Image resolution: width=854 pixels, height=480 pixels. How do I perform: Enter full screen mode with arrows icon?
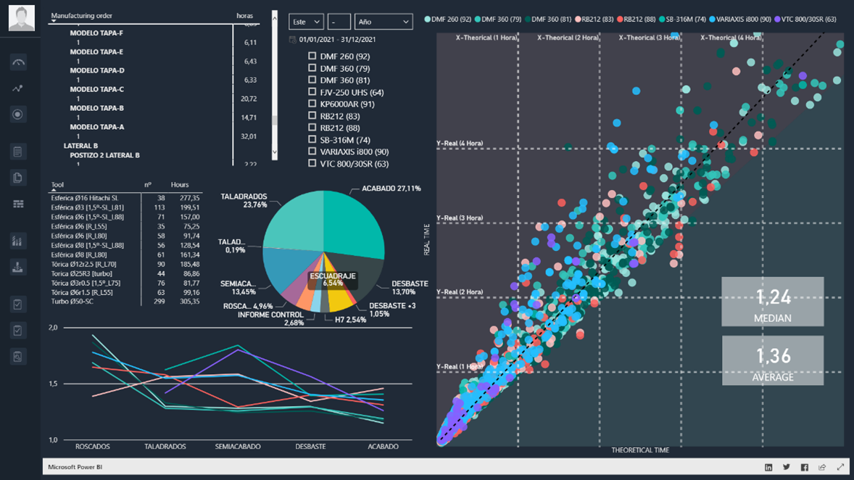[840, 467]
